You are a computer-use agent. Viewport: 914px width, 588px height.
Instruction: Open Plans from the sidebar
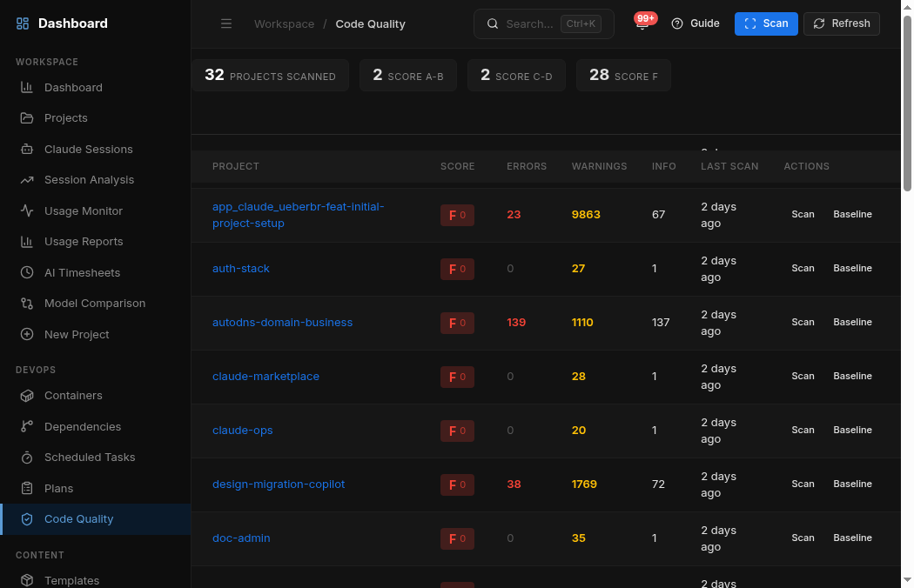(x=58, y=489)
